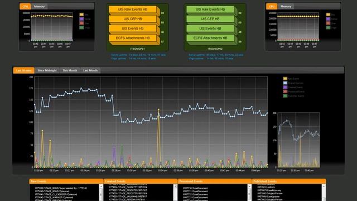
Task: Click the small overview chart thumbnail
Action: 299,140
